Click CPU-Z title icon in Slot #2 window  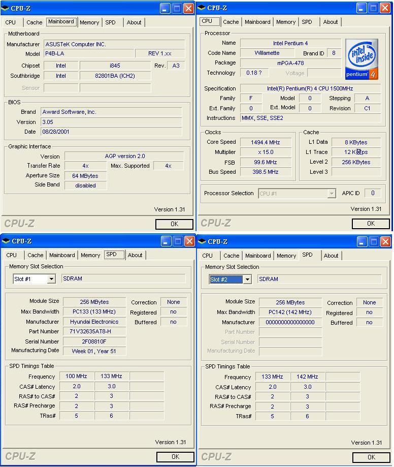click(202, 241)
